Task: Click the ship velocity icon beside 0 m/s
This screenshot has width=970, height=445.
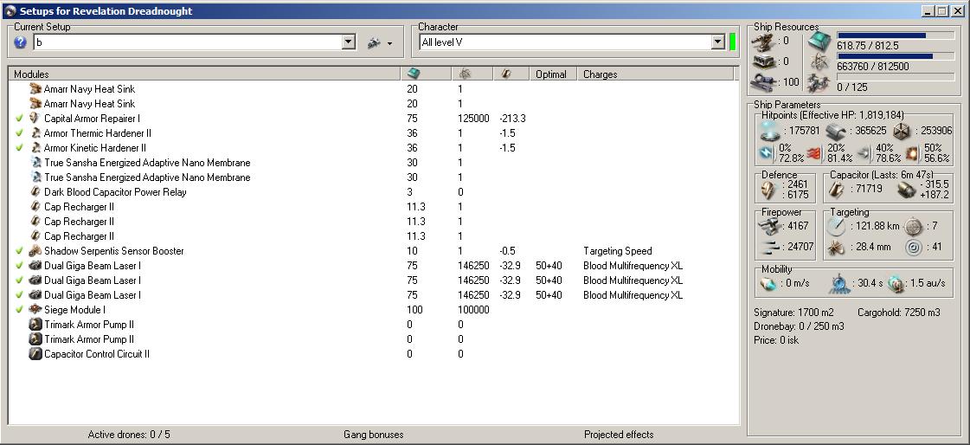Action: click(769, 283)
